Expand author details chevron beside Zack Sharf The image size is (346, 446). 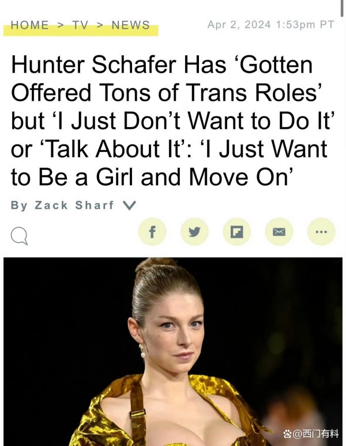click(x=129, y=205)
